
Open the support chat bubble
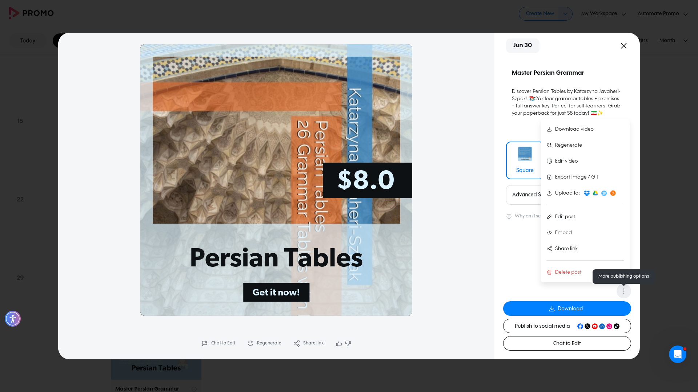(677, 354)
